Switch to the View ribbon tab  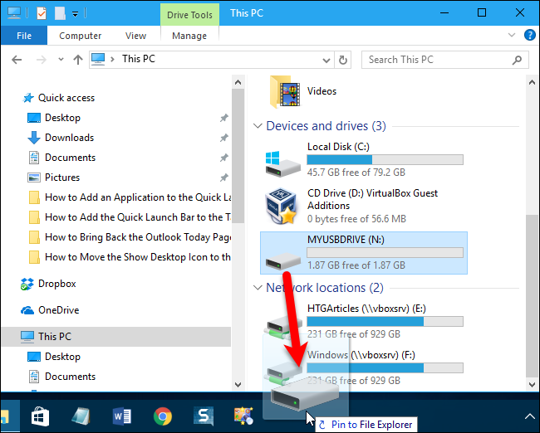(135, 36)
